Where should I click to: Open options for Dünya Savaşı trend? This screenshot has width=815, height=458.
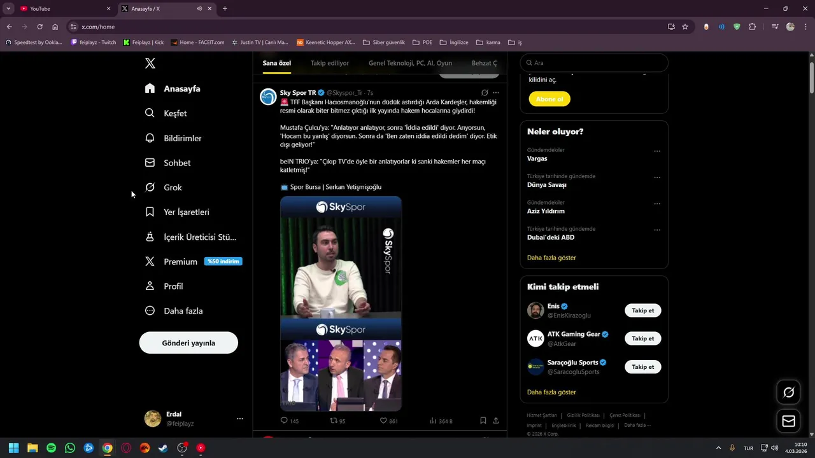(x=657, y=177)
